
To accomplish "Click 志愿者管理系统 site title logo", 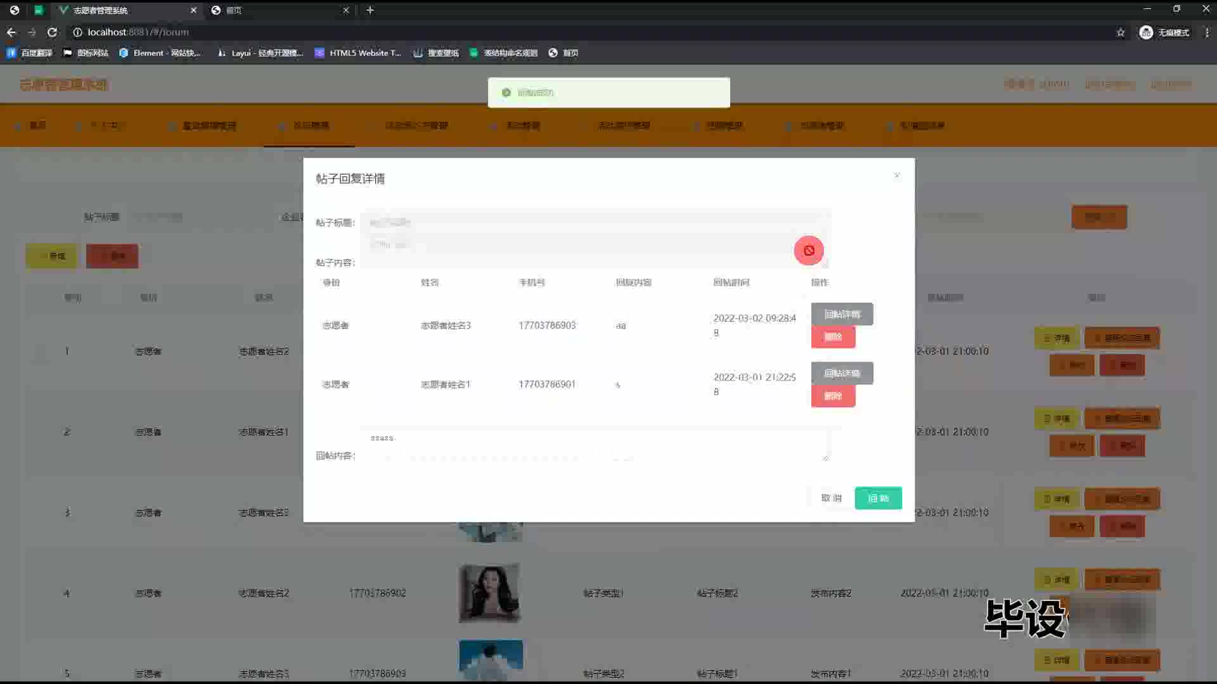I will 63,84.
